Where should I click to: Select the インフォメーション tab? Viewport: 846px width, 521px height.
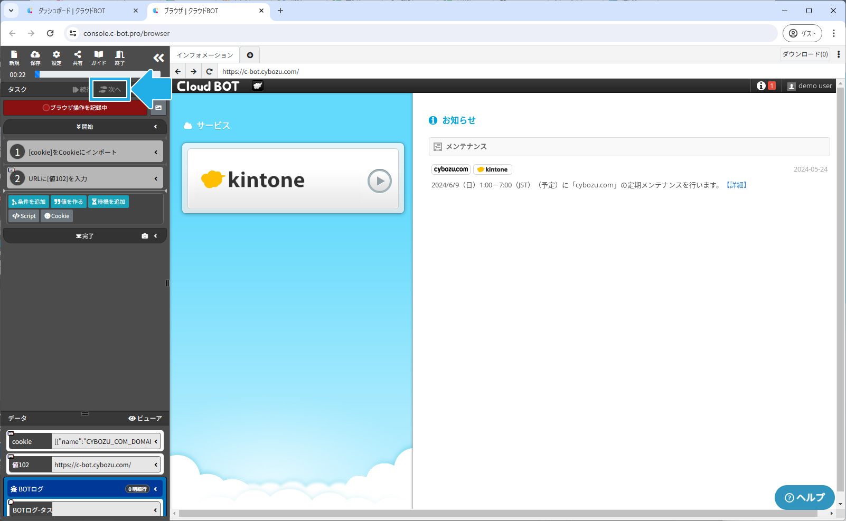[x=205, y=55]
